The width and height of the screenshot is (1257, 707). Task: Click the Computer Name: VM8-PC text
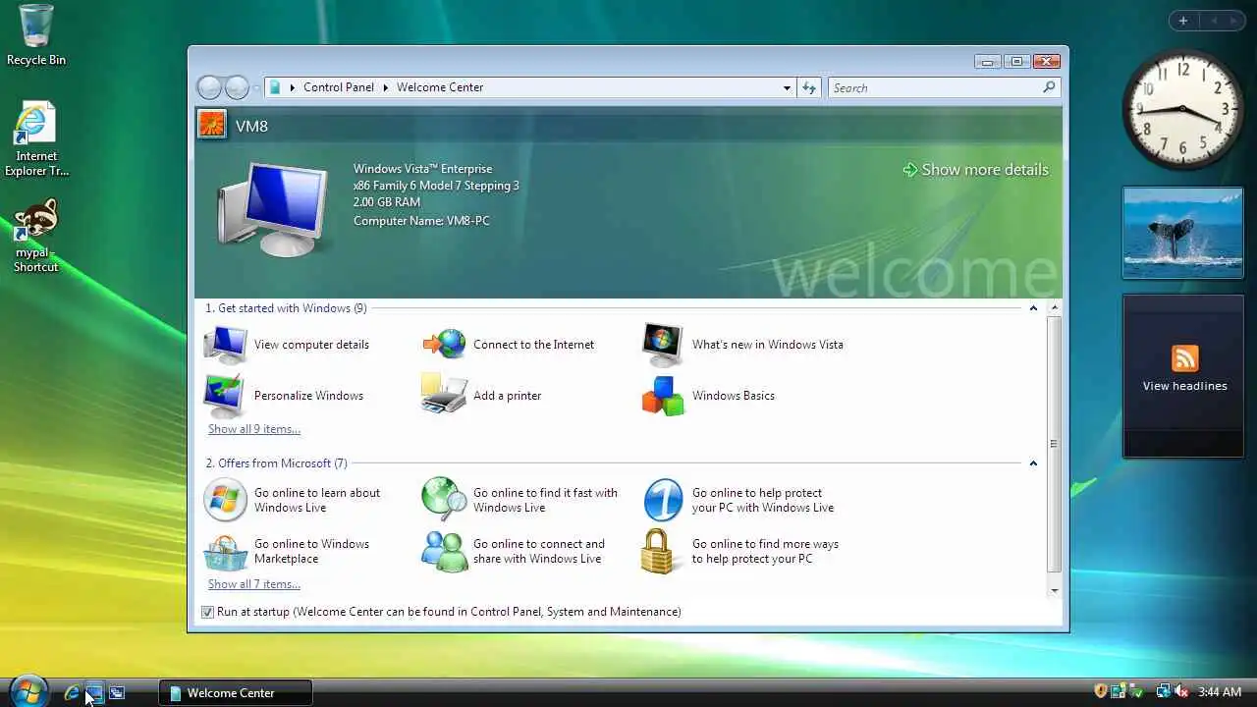pyautogui.click(x=421, y=221)
